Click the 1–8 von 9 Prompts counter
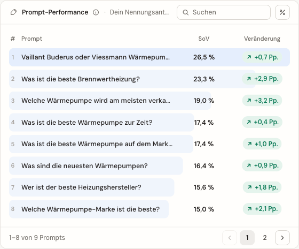The width and height of the screenshot is (299, 249). pos(37,238)
